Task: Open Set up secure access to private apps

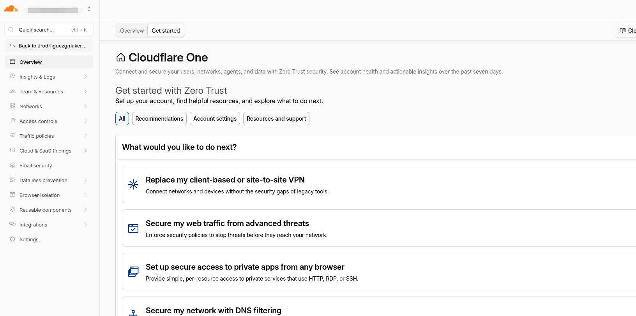Action: click(x=379, y=272)
